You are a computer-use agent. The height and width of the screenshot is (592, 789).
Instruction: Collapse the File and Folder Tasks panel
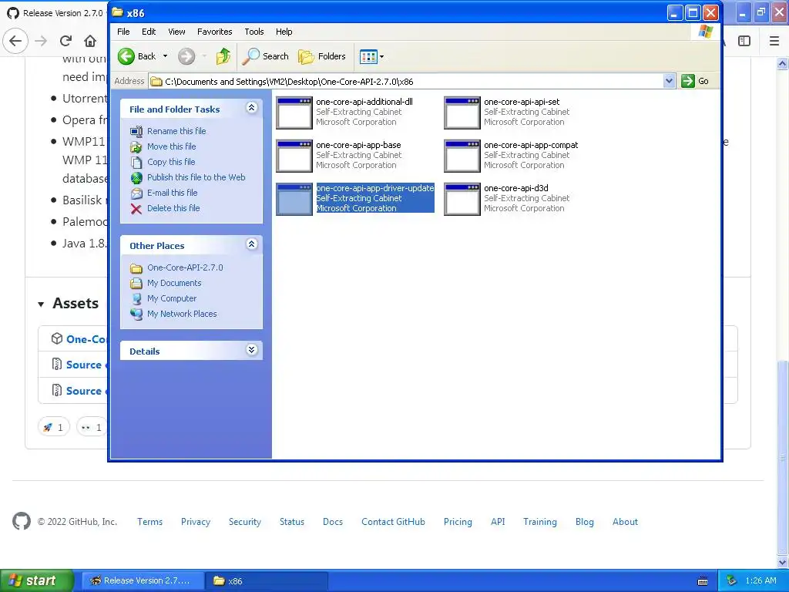[x=252, y=108]
